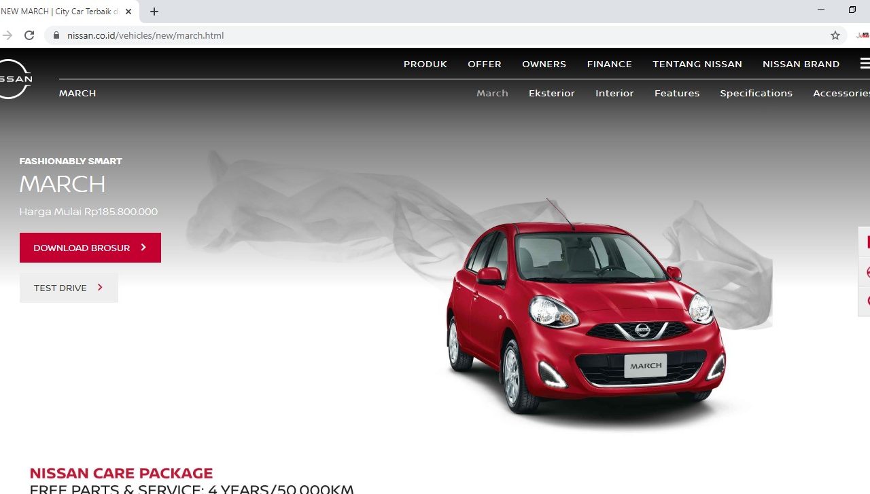Image resolution: width=870 pixels, height=494 pixels.
Task: Bookmark this page using the star icon
Action: click(835, 35)
